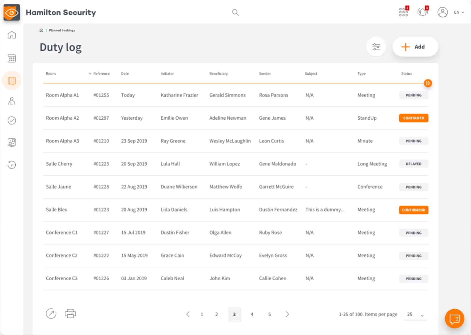Click the Ruby Rose sender cell

pyautogui.click(x=271, y=233)
